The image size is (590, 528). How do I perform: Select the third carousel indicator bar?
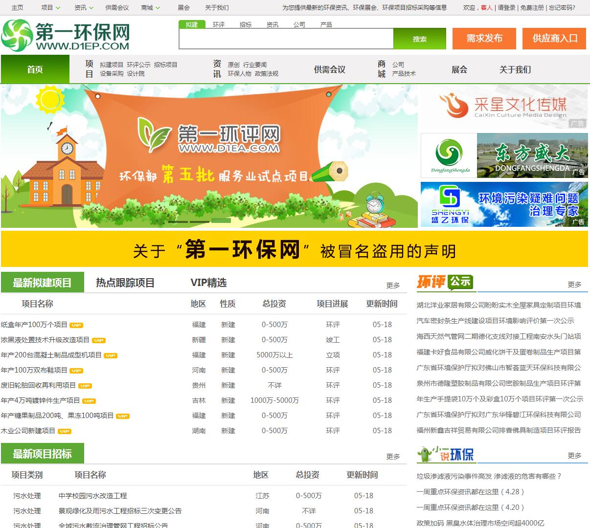pos(221,221)
